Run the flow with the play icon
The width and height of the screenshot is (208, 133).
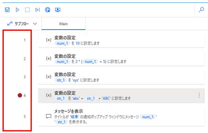(x=17, y=10)
